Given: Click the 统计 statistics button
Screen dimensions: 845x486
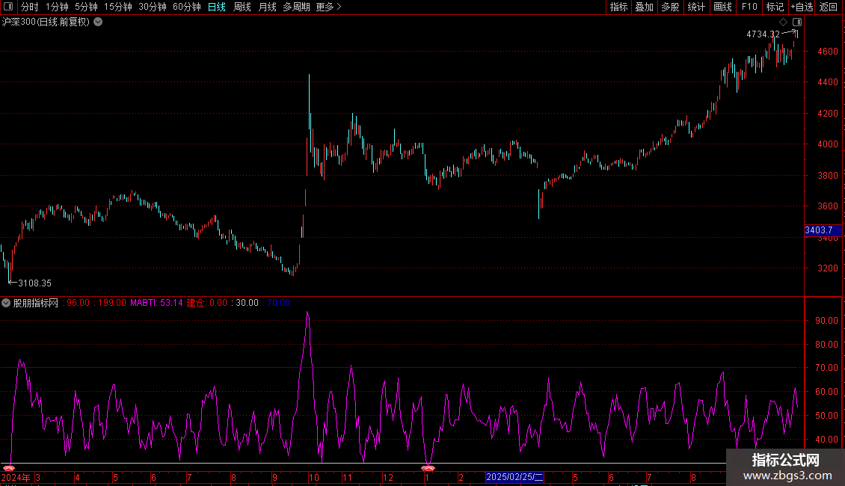Looking at the screenshot, I should click(x=696, y=7).
